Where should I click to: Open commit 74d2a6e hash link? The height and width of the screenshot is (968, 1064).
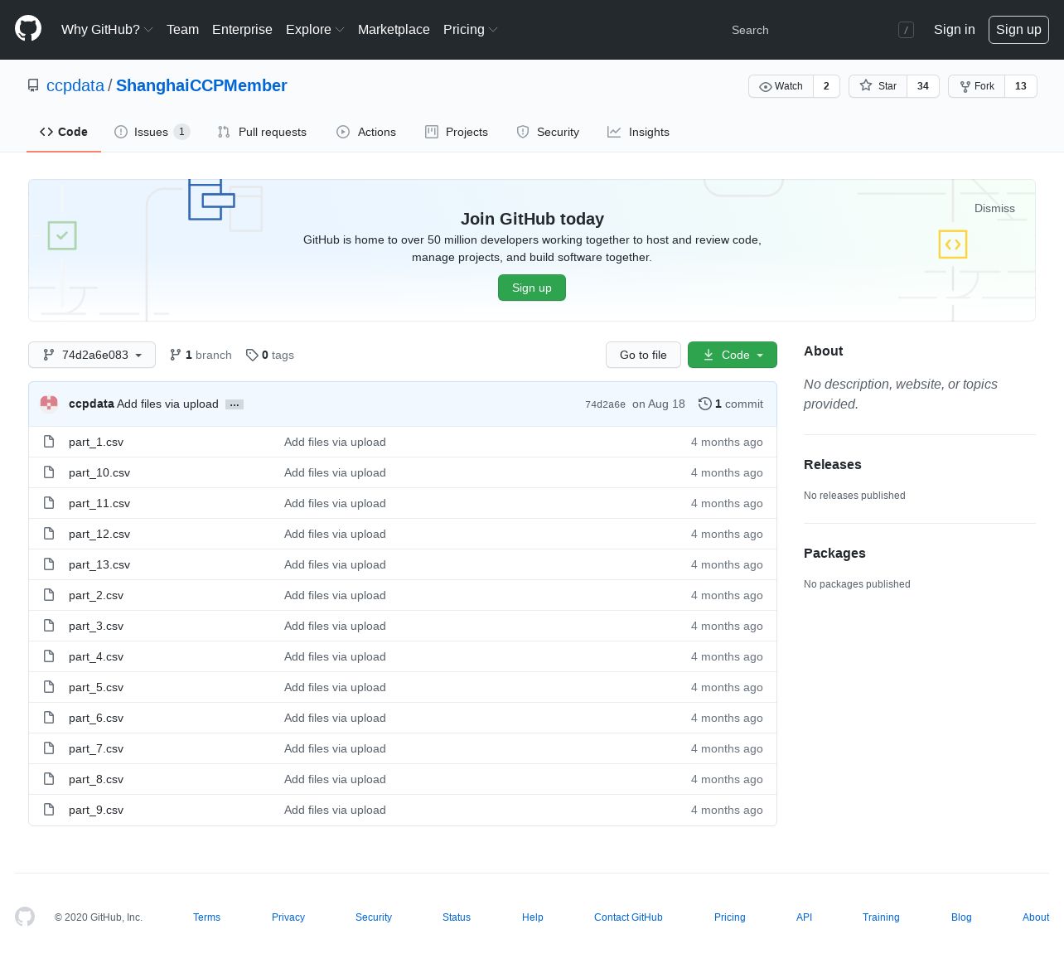tap(605, 404)
